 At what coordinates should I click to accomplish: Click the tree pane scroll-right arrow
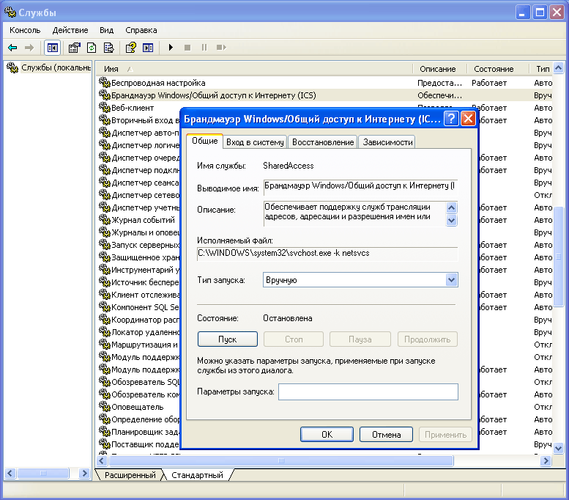click(84, 473)
